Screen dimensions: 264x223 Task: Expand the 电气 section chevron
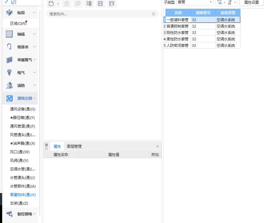[35, 72]
